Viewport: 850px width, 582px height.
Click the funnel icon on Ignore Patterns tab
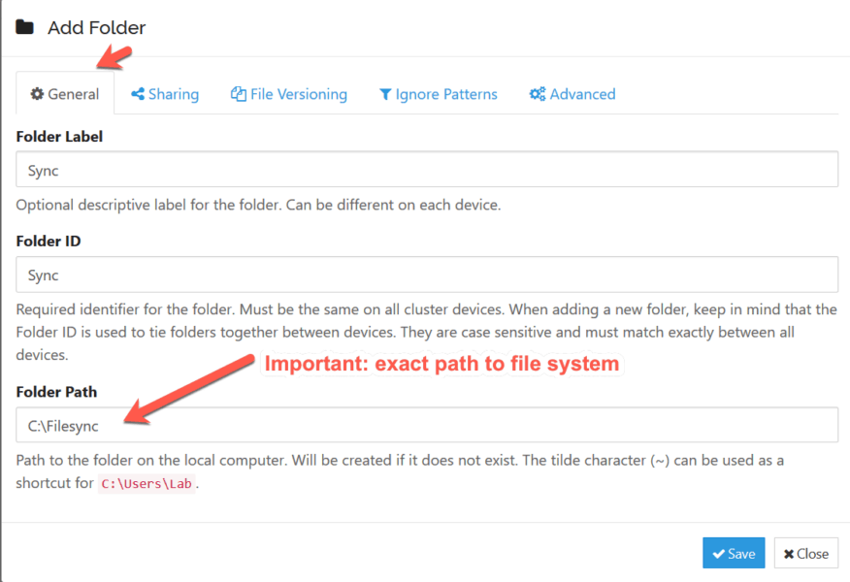pos(385,94)
